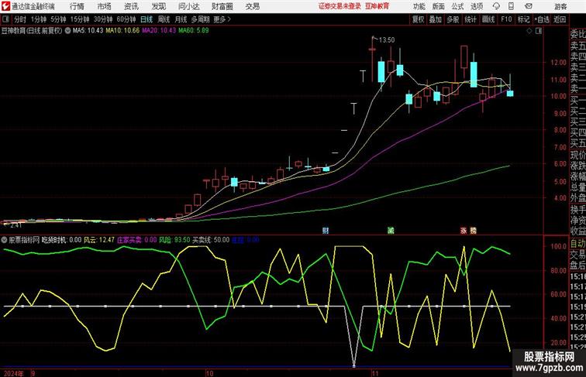
Task: Open the 财富圈 menu
Action: 222,6
